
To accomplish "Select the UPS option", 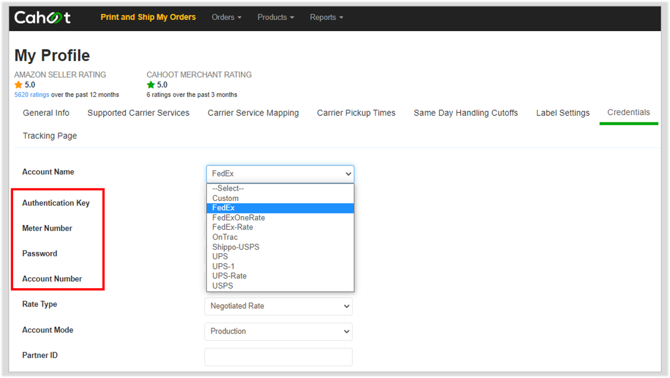I will [x=280, y=256].
